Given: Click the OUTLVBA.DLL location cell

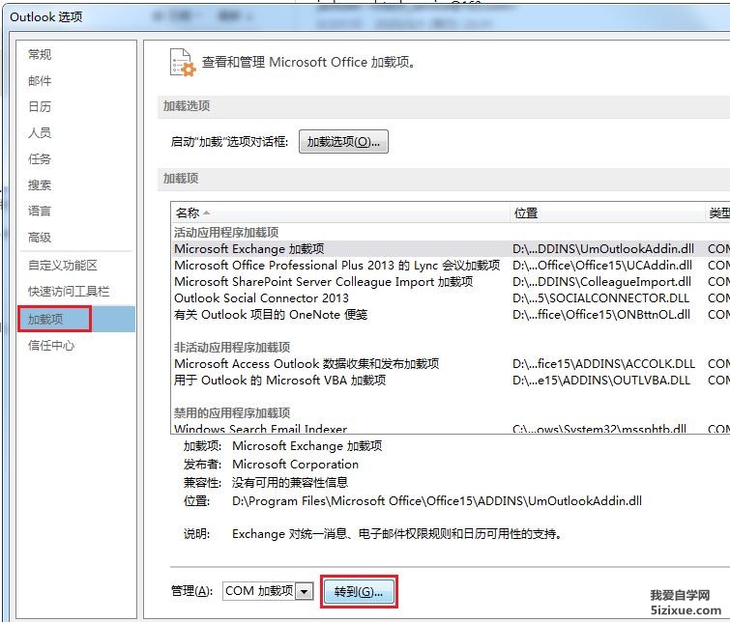Looking at the screenshot, I should click(601, 381).
